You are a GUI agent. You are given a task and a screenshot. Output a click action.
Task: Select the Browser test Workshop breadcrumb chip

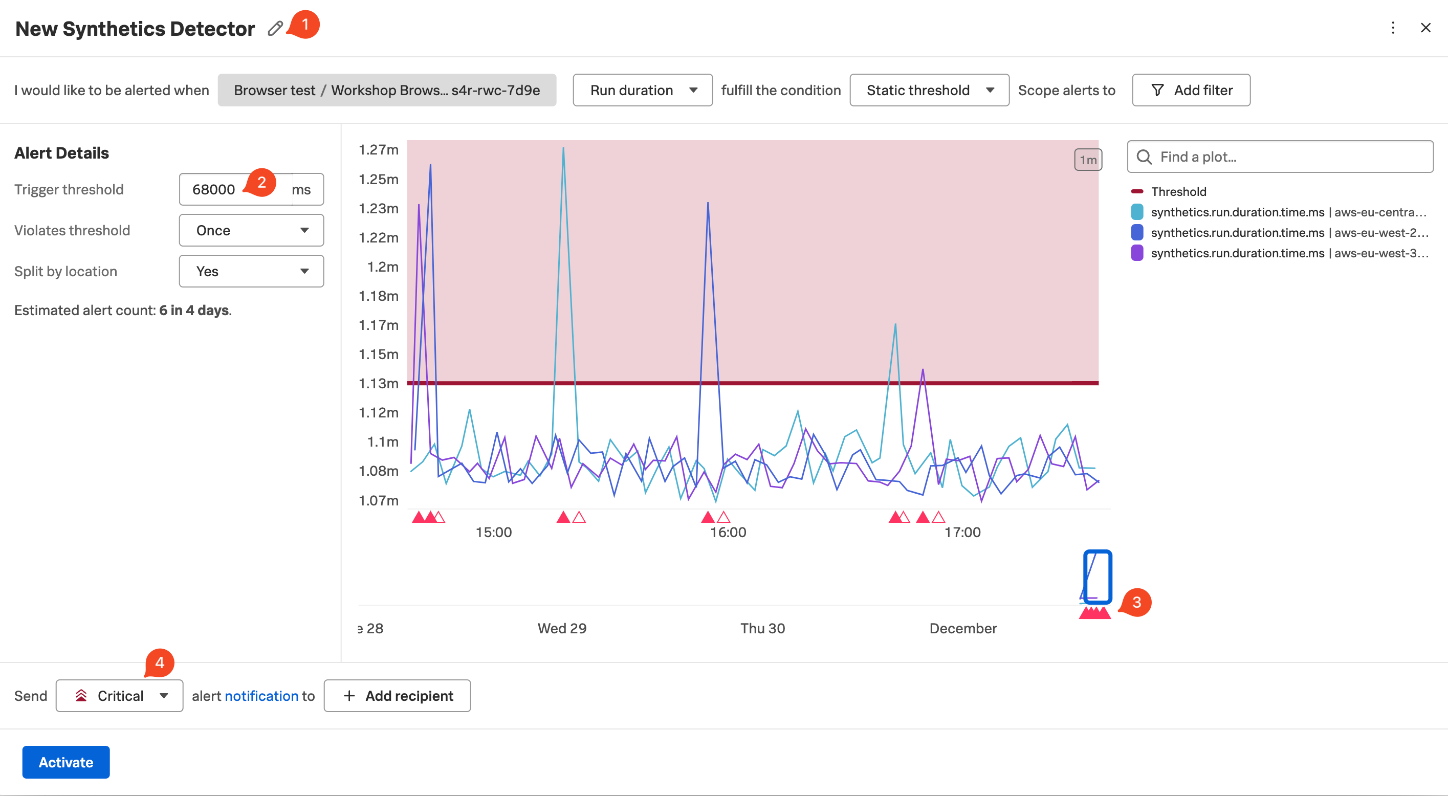pos(387,90)
